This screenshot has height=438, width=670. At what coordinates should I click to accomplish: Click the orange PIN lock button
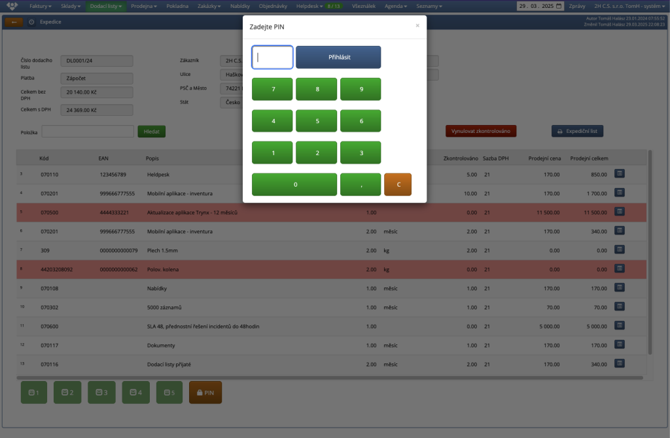[205, 392]
